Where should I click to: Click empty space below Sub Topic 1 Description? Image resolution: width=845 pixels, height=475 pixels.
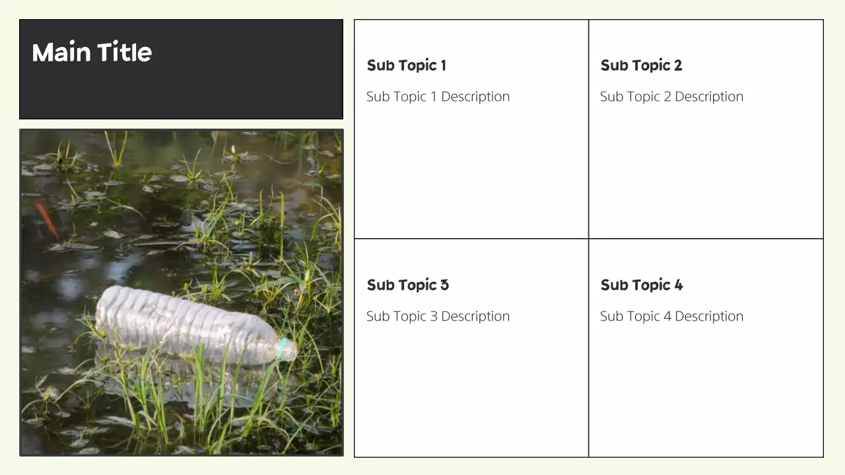(470, 172)
